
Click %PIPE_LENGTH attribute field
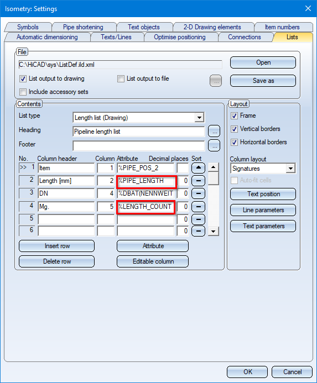pos(146,181)
